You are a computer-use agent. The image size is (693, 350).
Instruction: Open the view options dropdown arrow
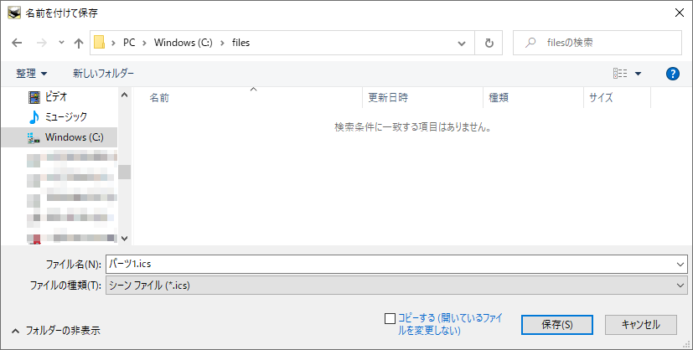point(638,74)
